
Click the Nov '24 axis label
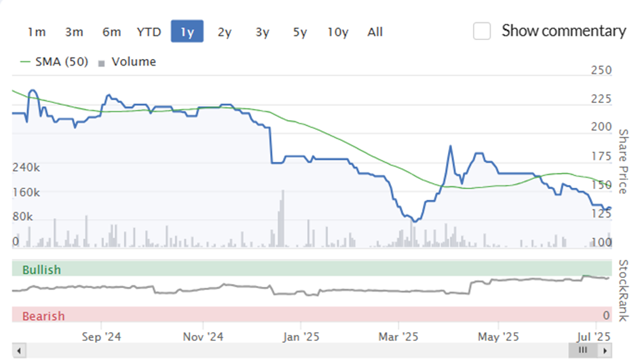(x=203, y=337)
